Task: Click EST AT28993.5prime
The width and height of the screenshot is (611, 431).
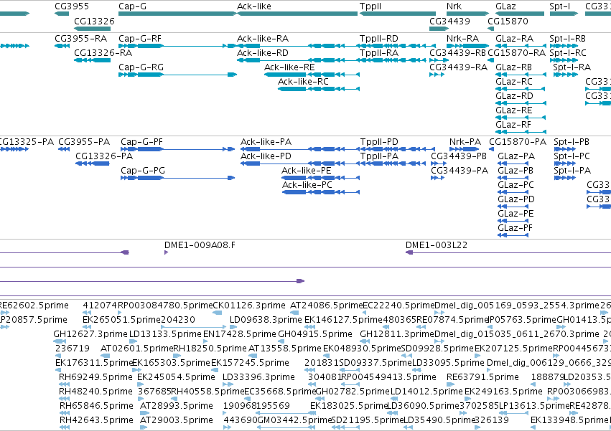Action: pyautogui.click(x=144, y=413)
